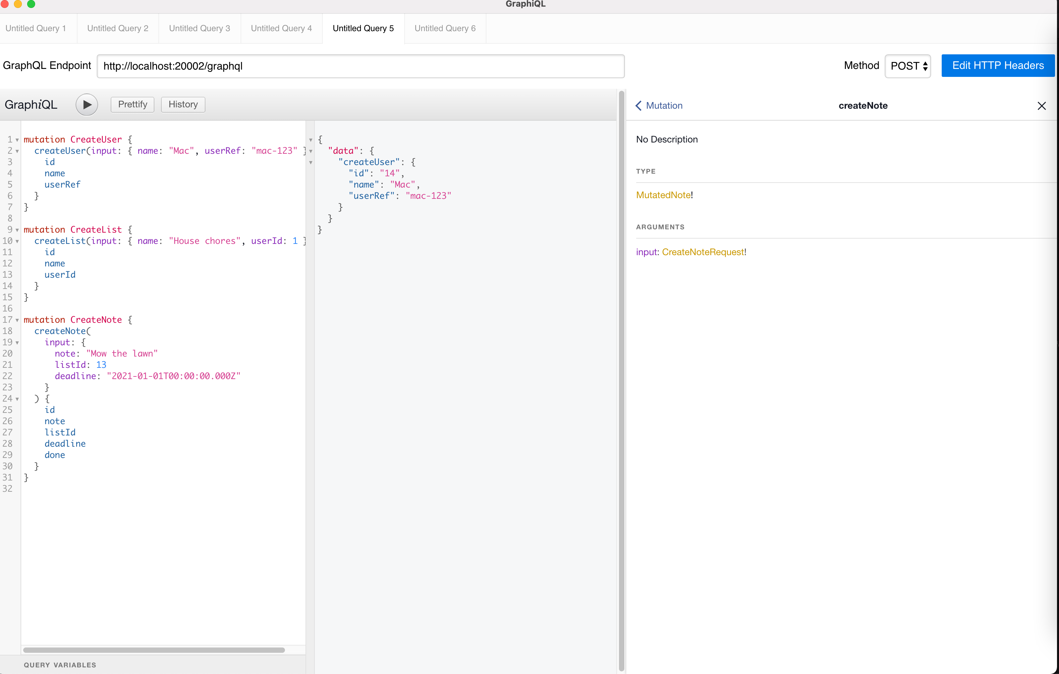Focus the GraphQL Endpoint URL field
The height and width of the screenshot is (674, 1059).
[361, 66]
